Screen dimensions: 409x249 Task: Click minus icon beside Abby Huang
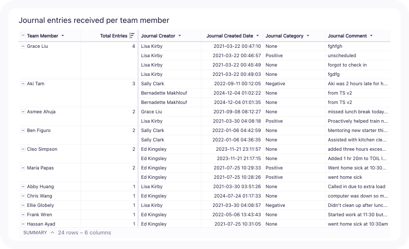click(x=22, y=187)
